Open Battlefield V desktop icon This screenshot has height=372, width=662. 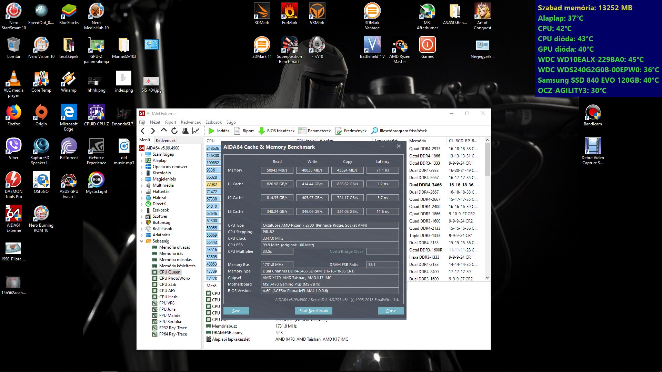click(x=372, y=48)
